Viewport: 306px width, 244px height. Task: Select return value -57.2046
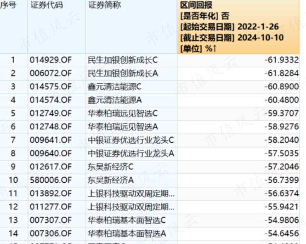(x=282, y=166)
